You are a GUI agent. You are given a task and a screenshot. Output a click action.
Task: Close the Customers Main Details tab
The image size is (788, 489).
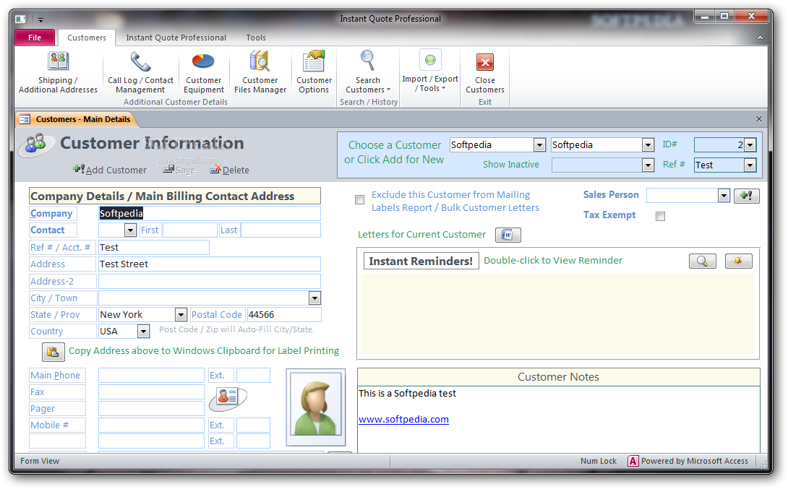point(759,119)
